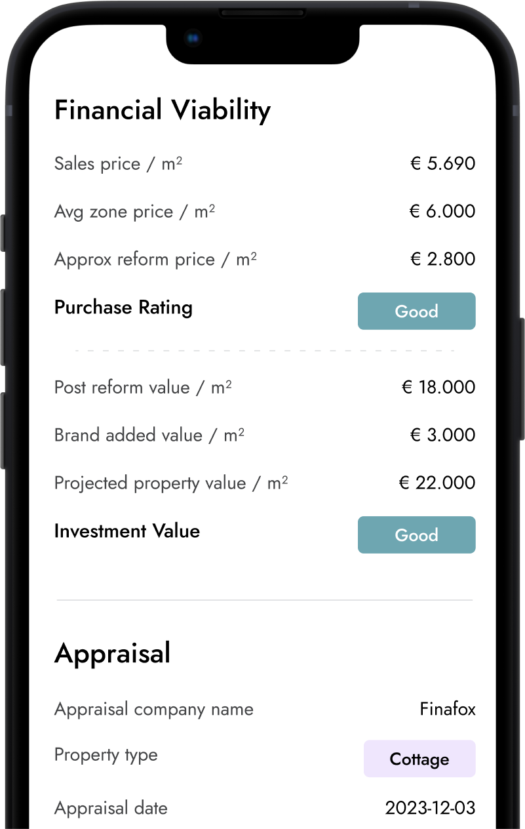This screenshot has width=525, height=829.
Task: Click the Financial Viability heading
Action: click(163, 110)
